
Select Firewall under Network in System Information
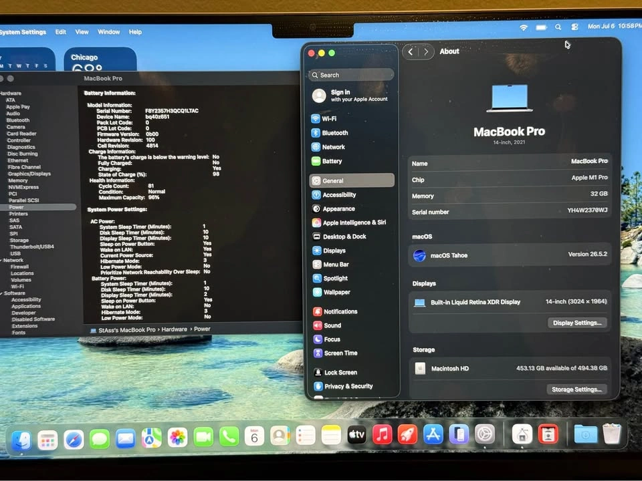[x=19, y=267]
